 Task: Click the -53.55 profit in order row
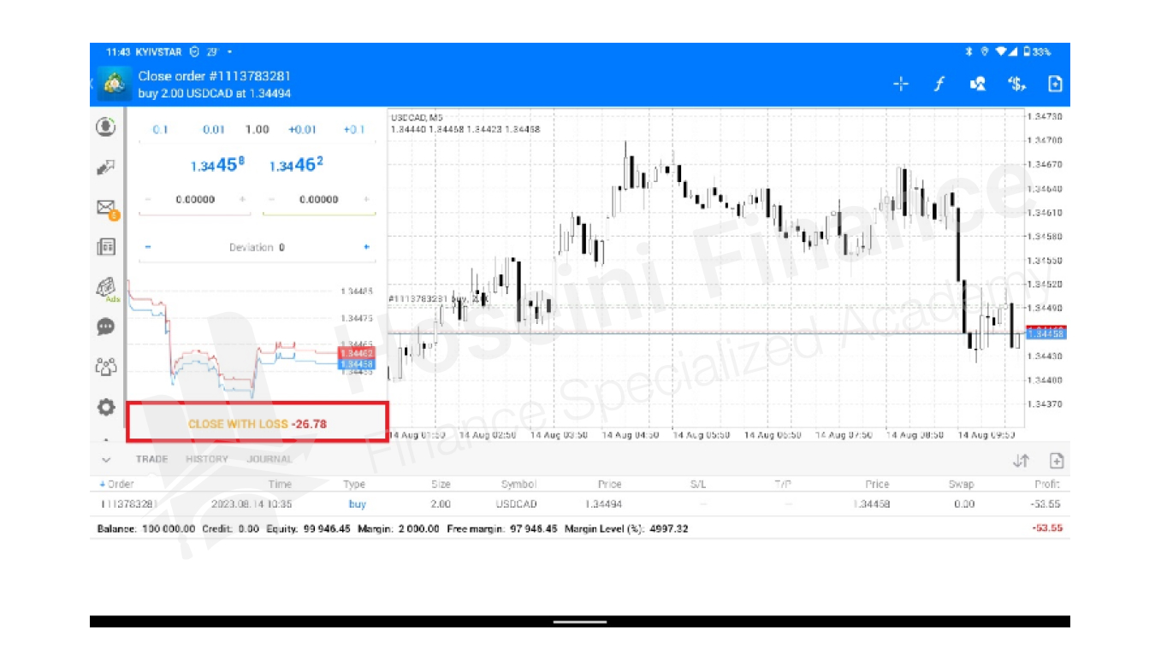click(x=1047, y=504)
